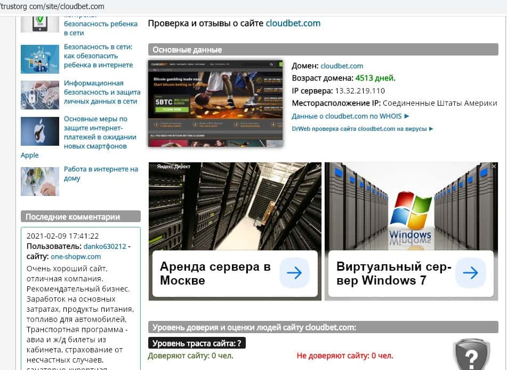Open the Аренда сервера в Москве ad text
Image resolution: width=507 pixels, height=370 pixels.
(x=215, y=273)
